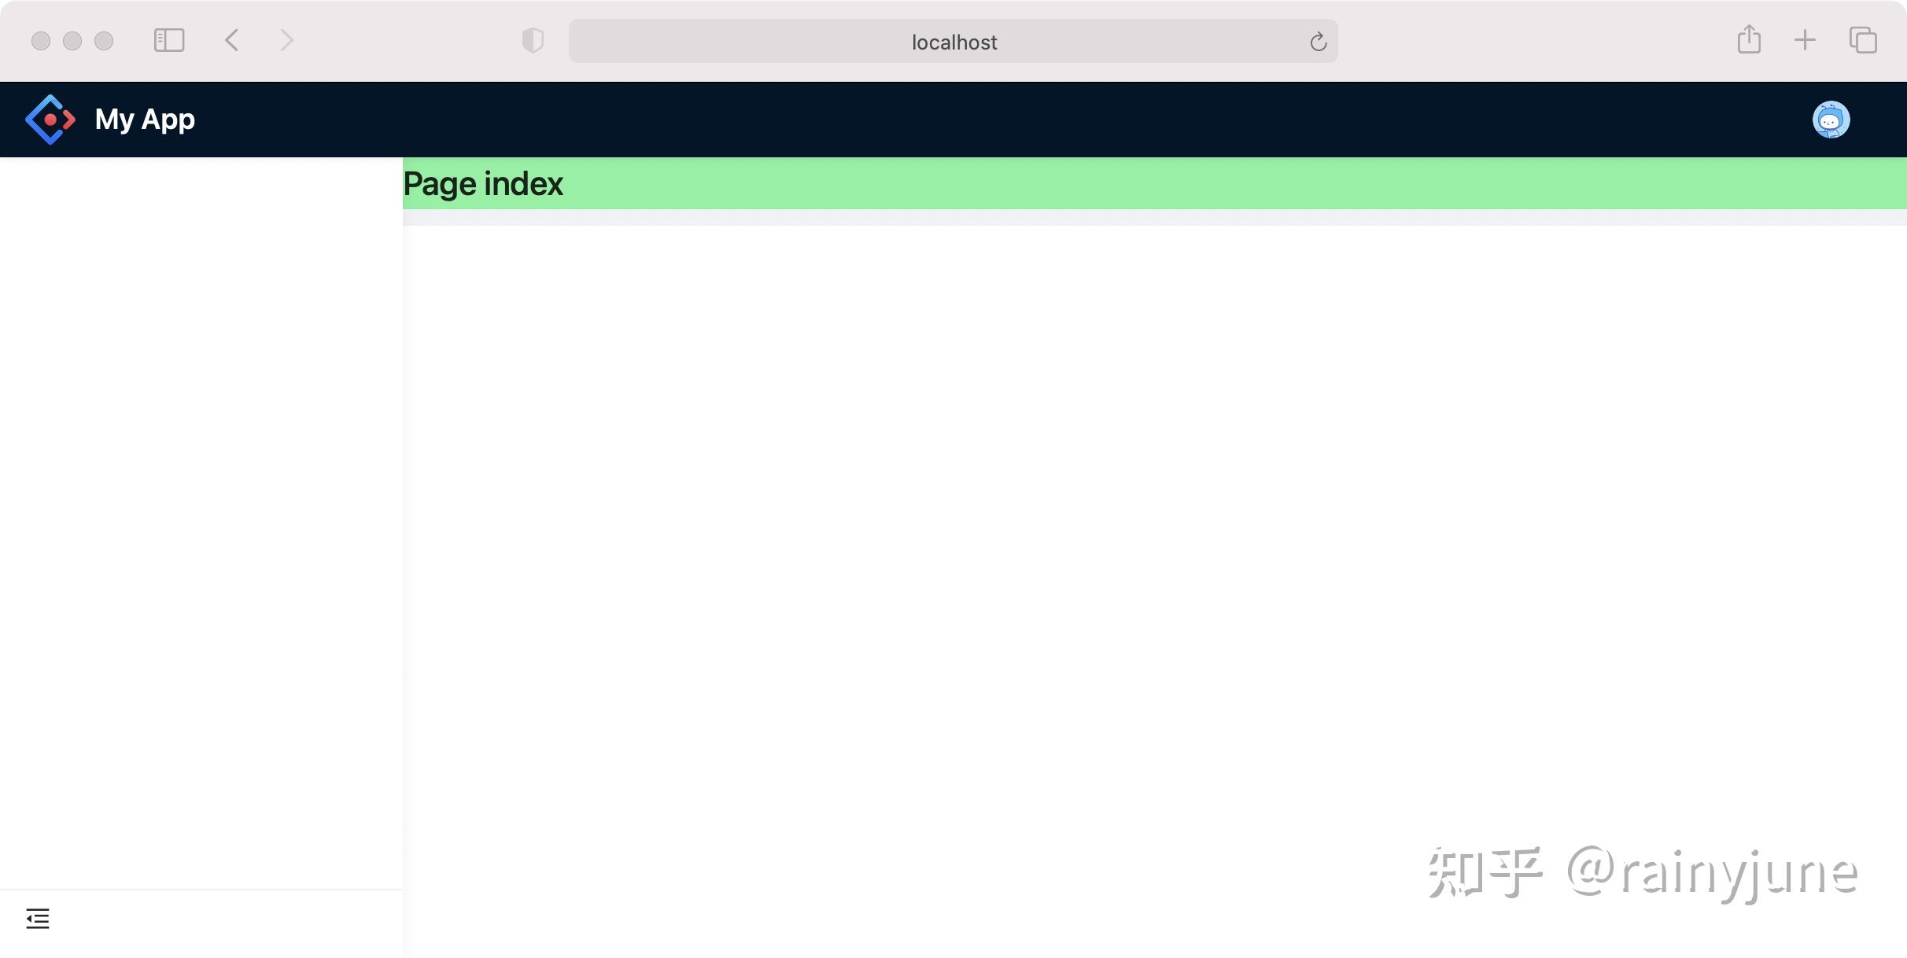The height and width of the screenshot is (958, 1907).
Task: Click the Ant Design logo icon
Action: coord(50,120)
